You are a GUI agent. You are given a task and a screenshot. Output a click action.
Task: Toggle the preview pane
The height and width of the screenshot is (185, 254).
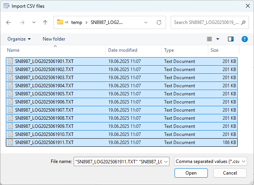[x=231, y=39]
